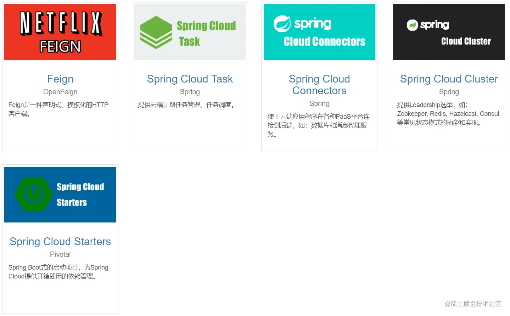Click the Starters description mentioning Spring Boot式
Image resolution: width=510 pixels, height=316 pixels.
(x=58, y=272)
